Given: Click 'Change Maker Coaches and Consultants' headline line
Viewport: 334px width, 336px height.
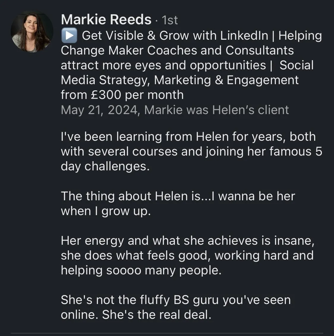Looking at the screenshot, I should [177, 51].
